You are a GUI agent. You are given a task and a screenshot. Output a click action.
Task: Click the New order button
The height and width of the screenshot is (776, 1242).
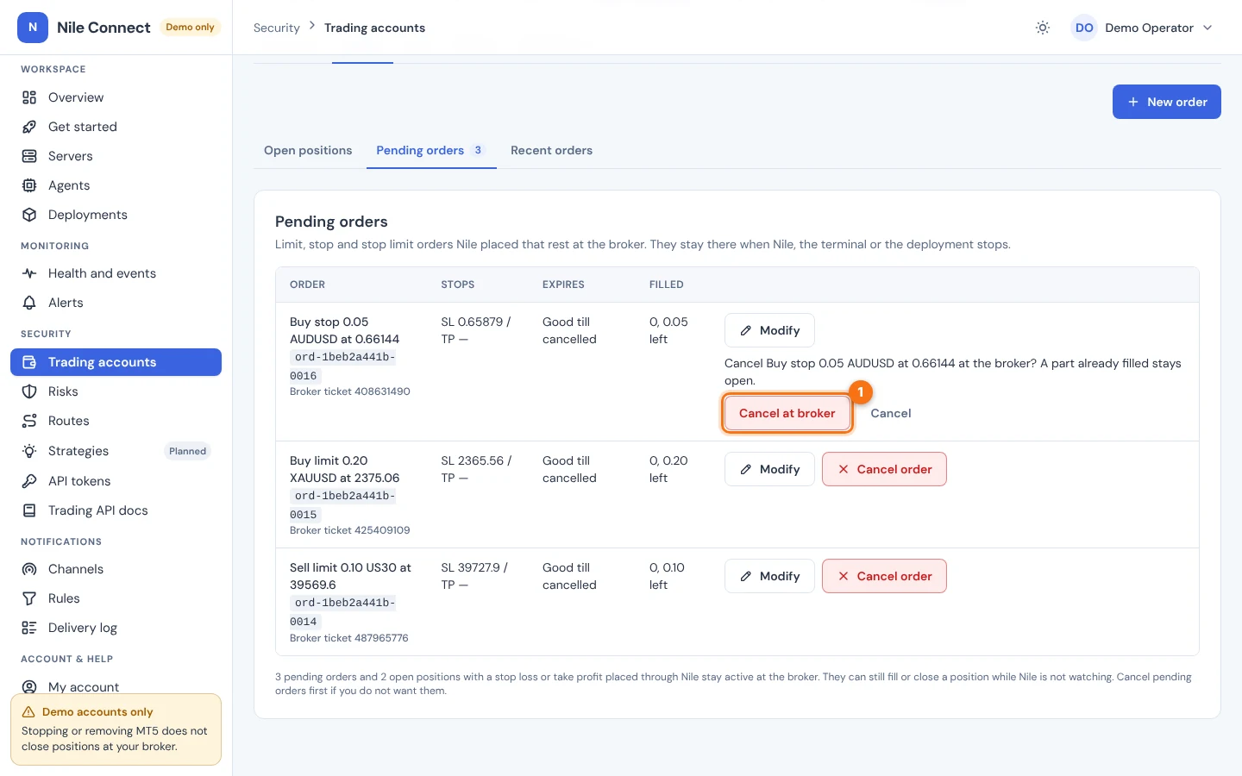coord(1166,102)
